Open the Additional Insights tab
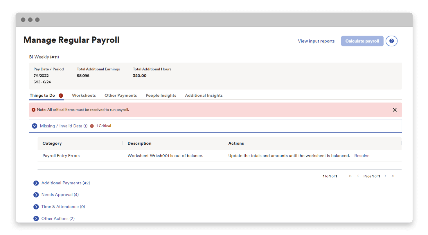428x235 pixels. (x=204, y=95)
